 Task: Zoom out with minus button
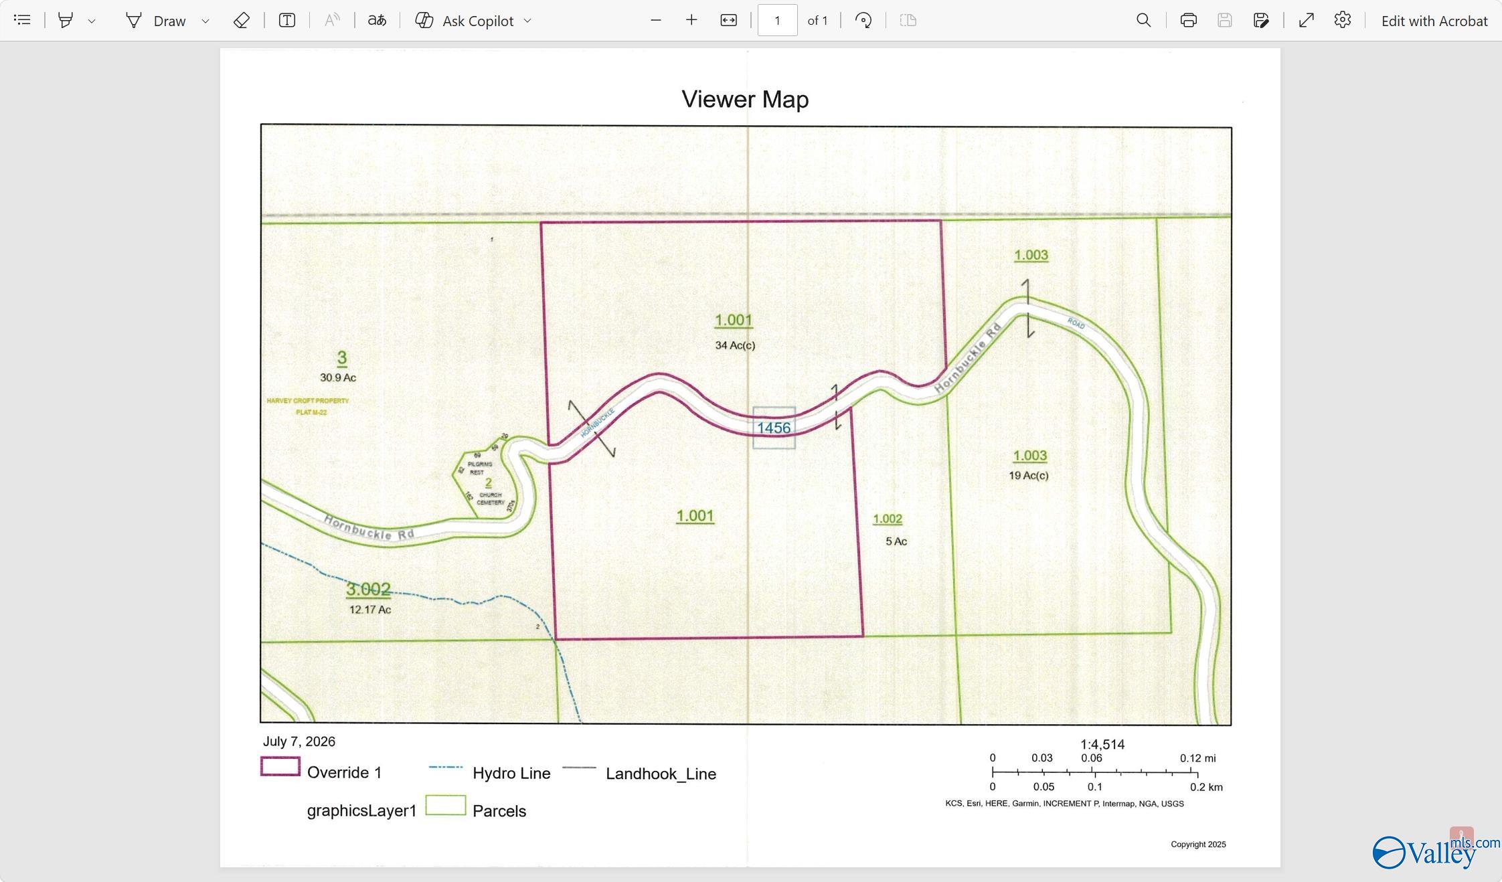tap(656, 20)
